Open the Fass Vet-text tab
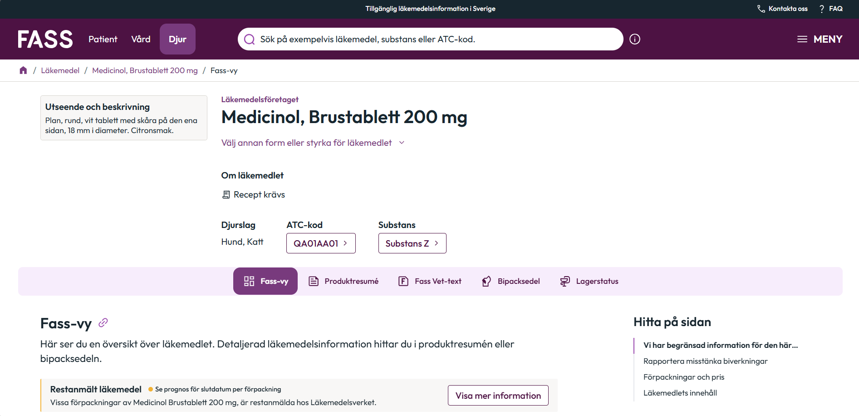Image resolution: width=859 pixels, height=416 pixels. tap(430, 281)
